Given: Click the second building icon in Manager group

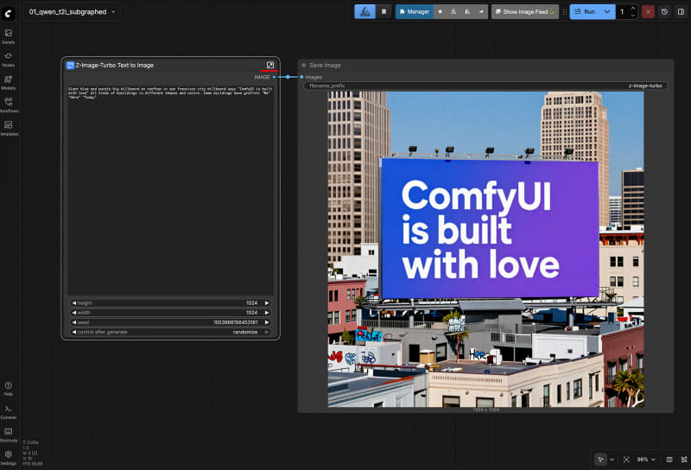Looking at the screenshot, I should pos(467,12).
